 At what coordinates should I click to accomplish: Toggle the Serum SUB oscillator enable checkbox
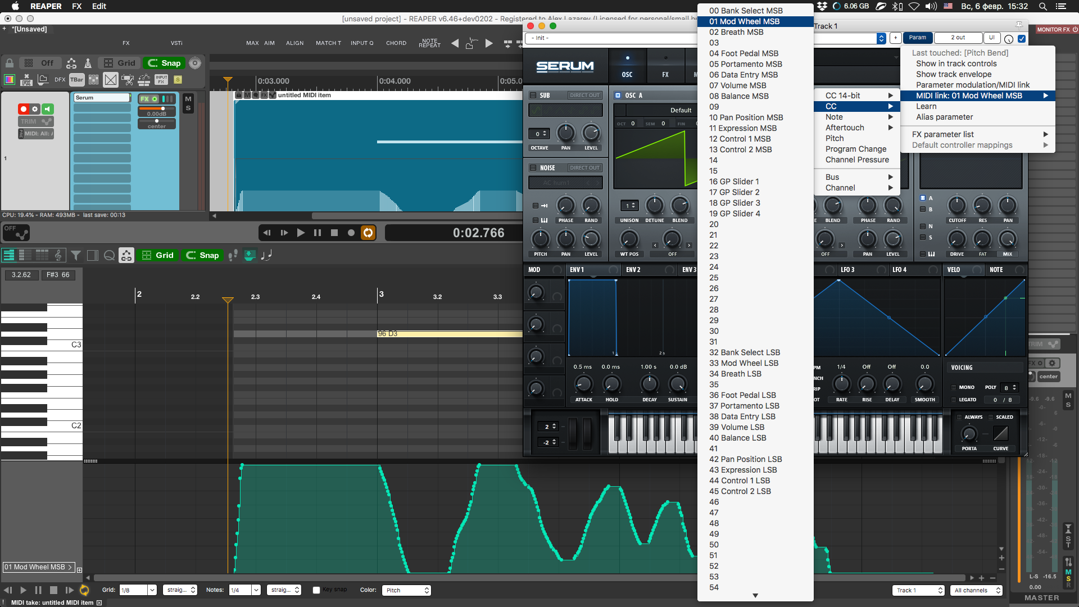533,96
